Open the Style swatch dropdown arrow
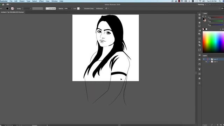This screenshot has width=224, height=126. (80, 8)
